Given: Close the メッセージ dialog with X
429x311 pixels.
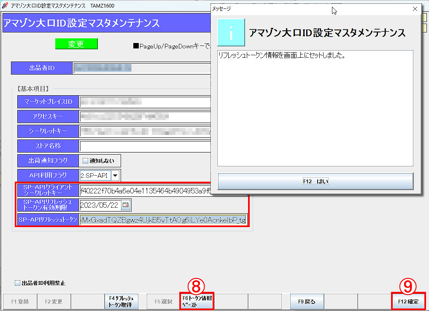Looking at the screenshot, I should [x=415, y=9].
